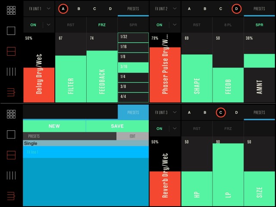Click the Delay Dry/Wet slider
The height and width of the screenshot is (207, 276).
39,85
